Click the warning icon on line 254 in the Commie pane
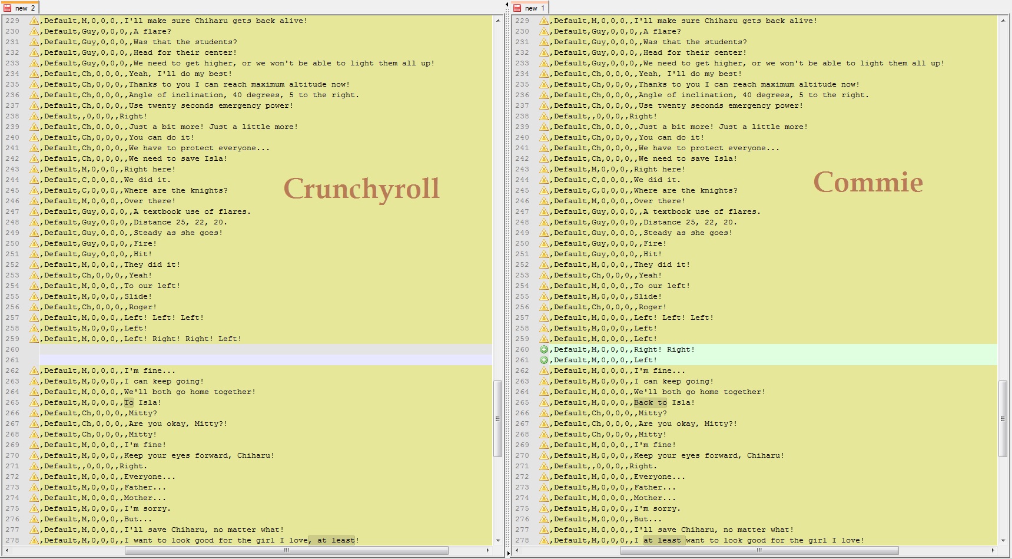This screenshot has width=1012, height=559. [x=544, y=286]
